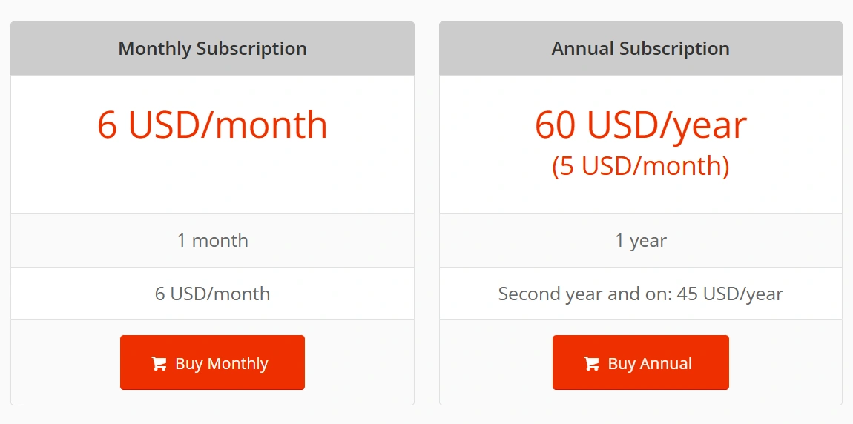Click the number '6' in the large monthly price
Screen dimensions: 853x424
click(x=108, y=125)
